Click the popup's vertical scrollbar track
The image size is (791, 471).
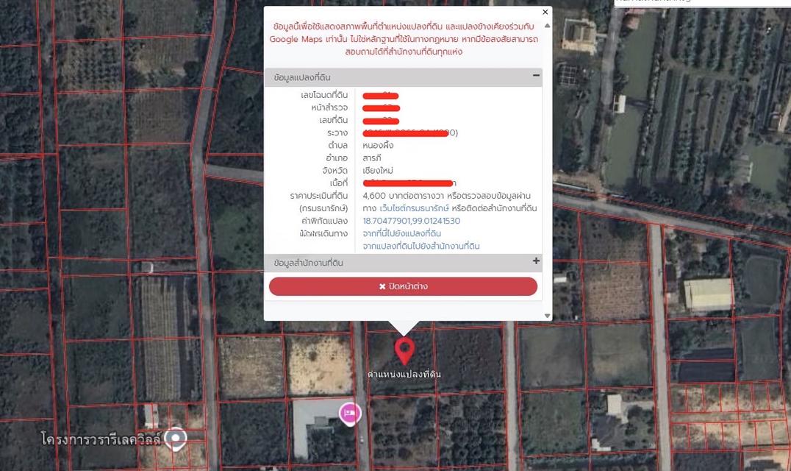pyautogui.click(x=547, y=169)
